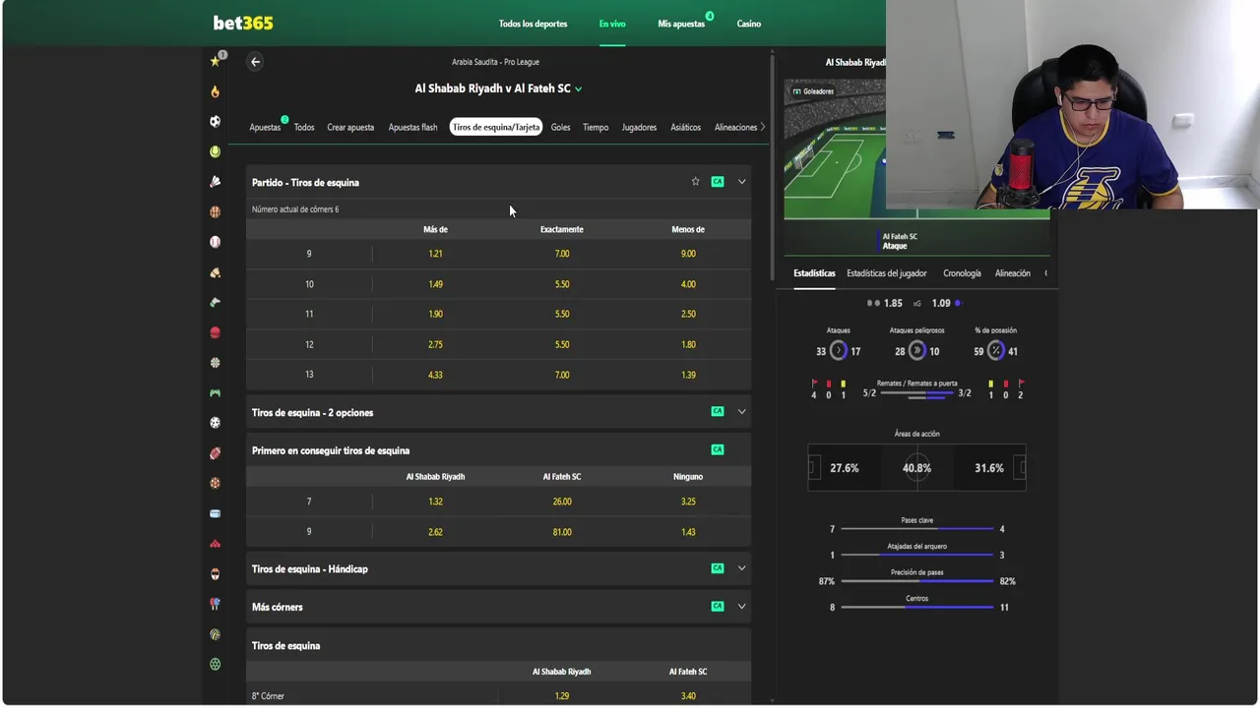Open Casino in top navigation
Image resolution: width=1260 pixels, height=708 pixels.
click(x=749, y=24)
